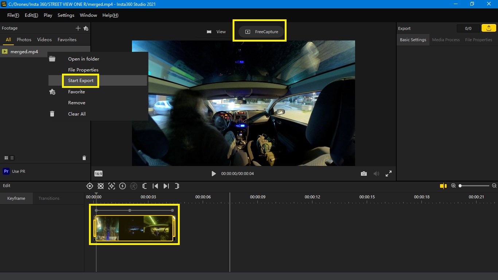Click the 00:00:00/00:00:04 time display
The image size is (498, 280).
(x=237, y=174)
